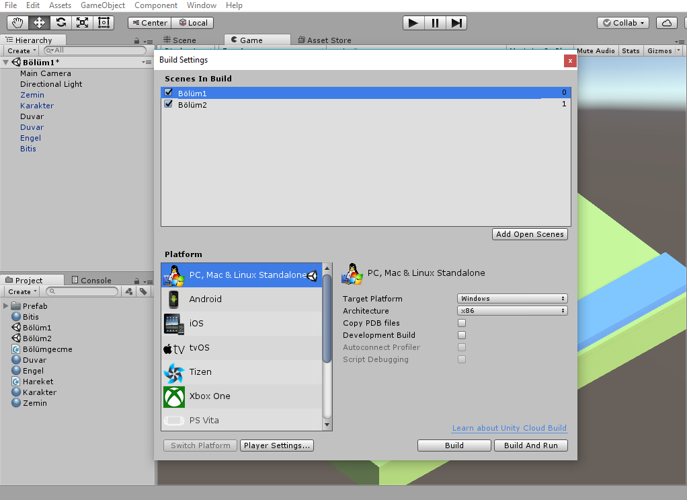Open the GameObject menu
Image resolution: width=687 pixels, height=500 pixels.
[x=103, y=5]
